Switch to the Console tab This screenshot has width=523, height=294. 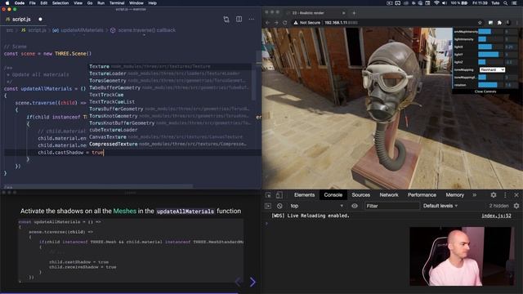tap(333, 195)
